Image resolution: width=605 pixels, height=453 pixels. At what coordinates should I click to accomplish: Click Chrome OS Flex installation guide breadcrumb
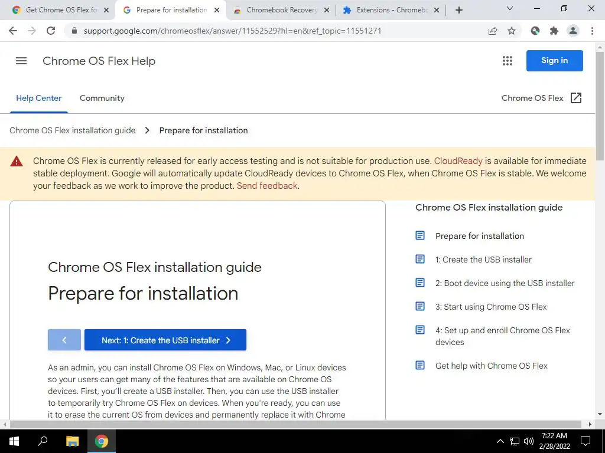click(73, 130)
